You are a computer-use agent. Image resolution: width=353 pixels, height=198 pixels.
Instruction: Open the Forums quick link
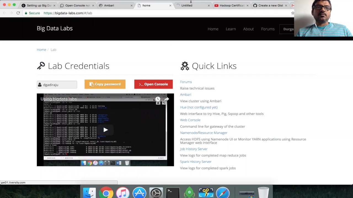point(186,82)
